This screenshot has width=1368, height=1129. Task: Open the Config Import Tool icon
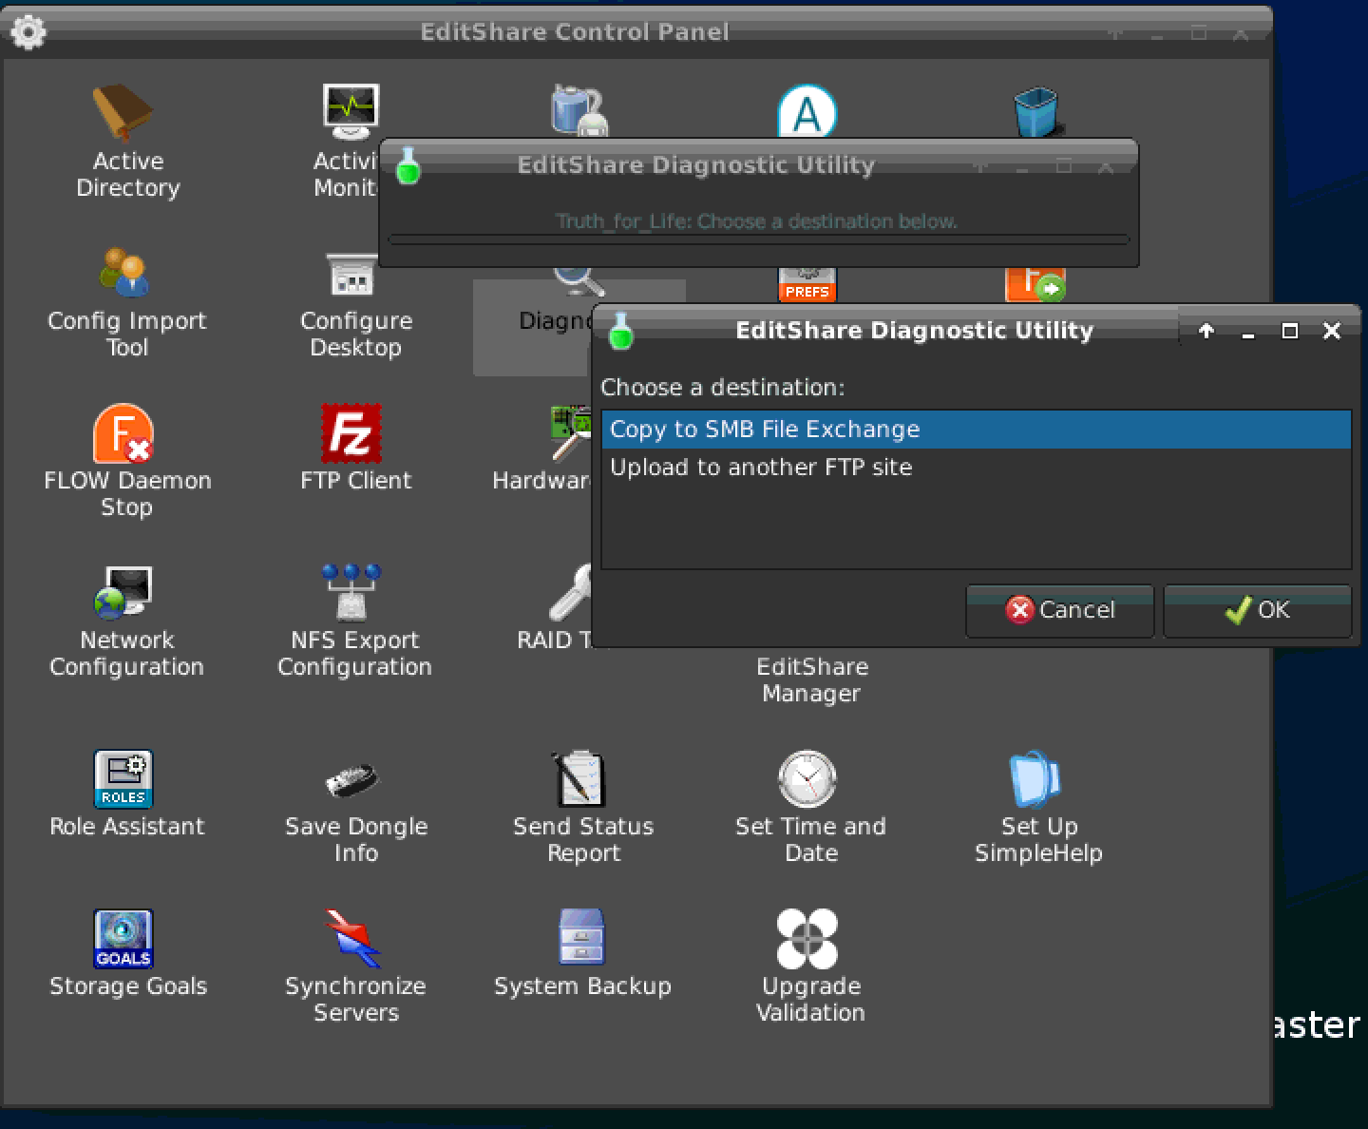tap(124, 272)
